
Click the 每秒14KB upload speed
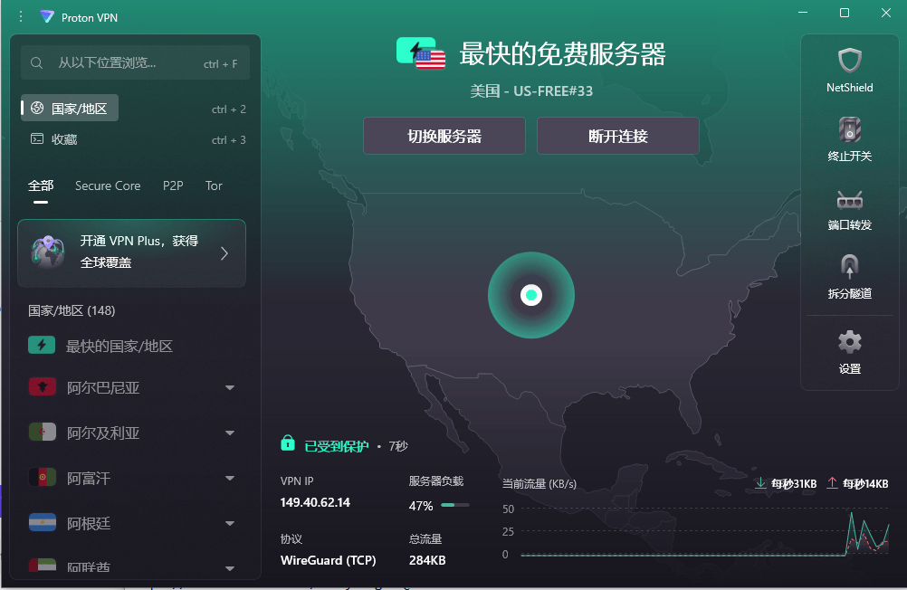tap(865, 483)
